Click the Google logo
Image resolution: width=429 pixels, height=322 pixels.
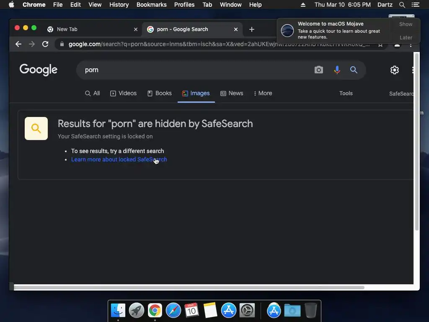pyautogui.click(x=38, y=70)
